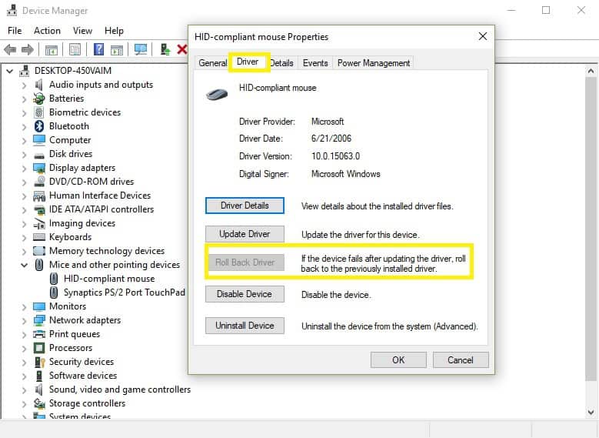Select Synaptics PS/2 Port TouchPad device
Screen dimensions: 599x438
124,293
